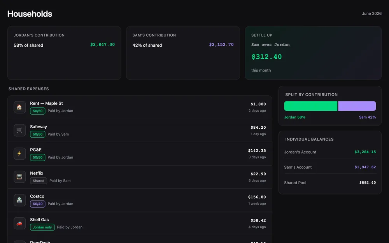Image resolution: width=389 pixels, height=243 pixels.
Task: Click 'Paid by Sam' on the Netflix row
Action: pyautogui.click(x=60, y=181)
